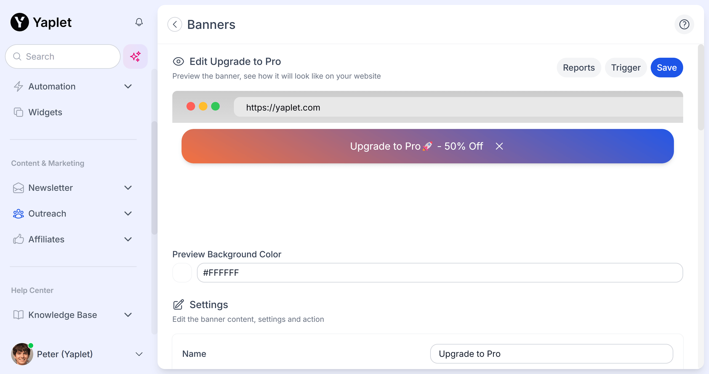
Task: Expand the Automation menu chevron
Action: pos(128,87)
